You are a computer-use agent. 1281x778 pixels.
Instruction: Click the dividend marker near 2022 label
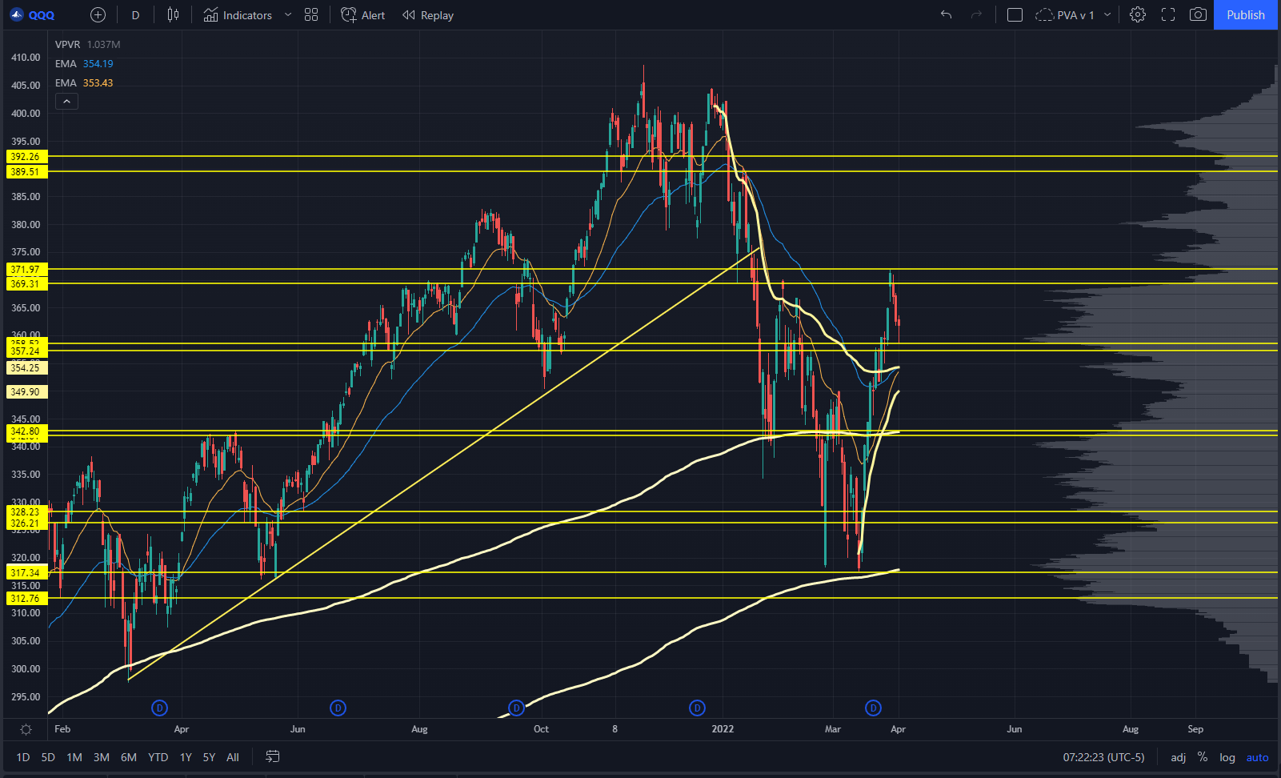click(697, 708)
